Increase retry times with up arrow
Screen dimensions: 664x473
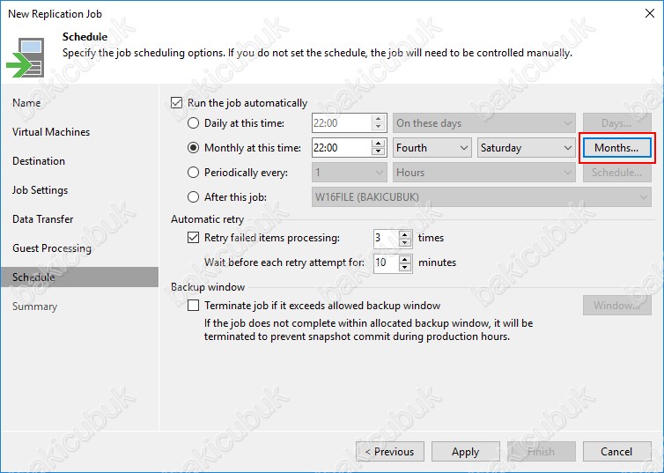point(405,234)
